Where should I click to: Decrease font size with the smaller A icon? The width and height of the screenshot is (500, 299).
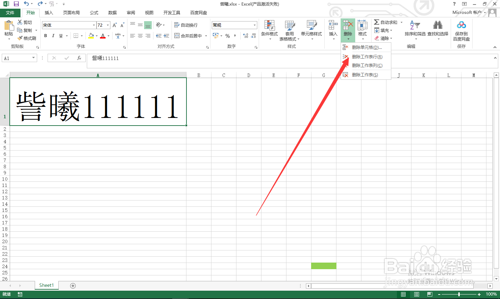(x=122, y=25)
